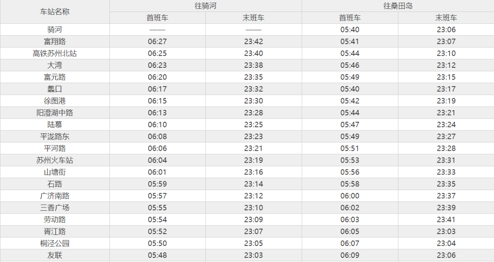Select 05:40 in the 蠡口 row
Screen dimensions: 494x262
350,89
